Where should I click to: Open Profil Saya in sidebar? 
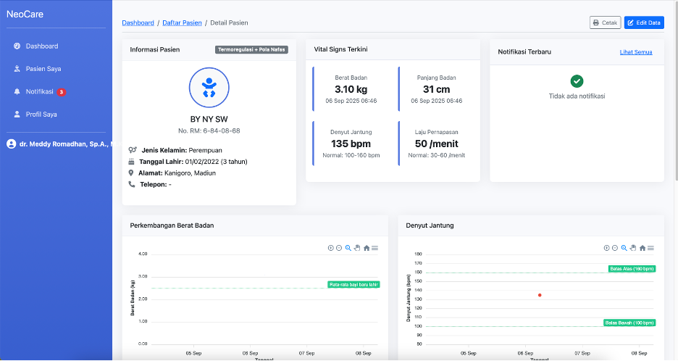41,115
